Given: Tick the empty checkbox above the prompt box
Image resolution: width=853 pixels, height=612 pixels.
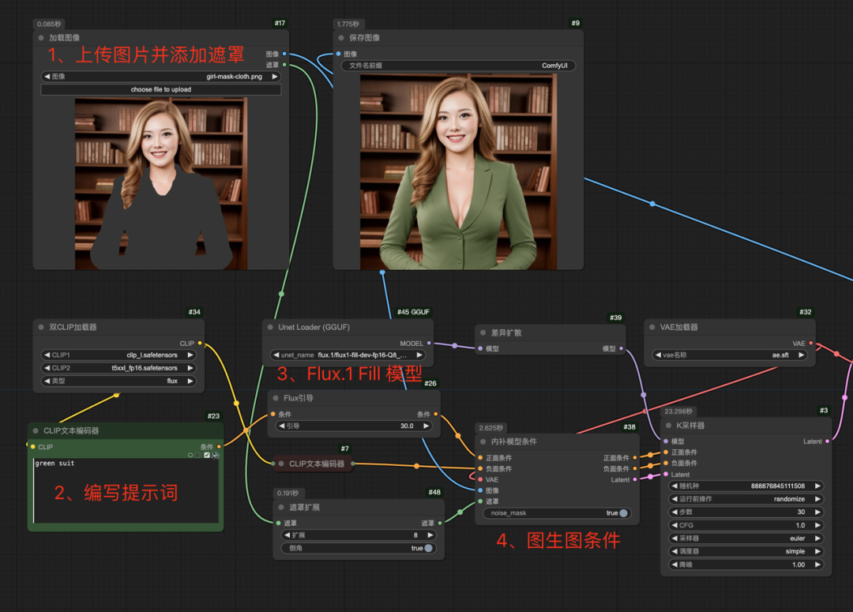Looking at the screenshot, I should (198, 456).
